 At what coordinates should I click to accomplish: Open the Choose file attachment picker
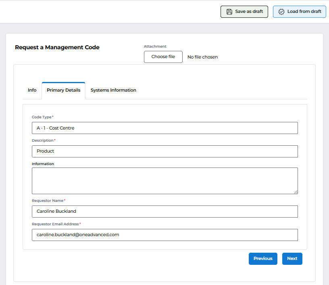click(163, 57)
